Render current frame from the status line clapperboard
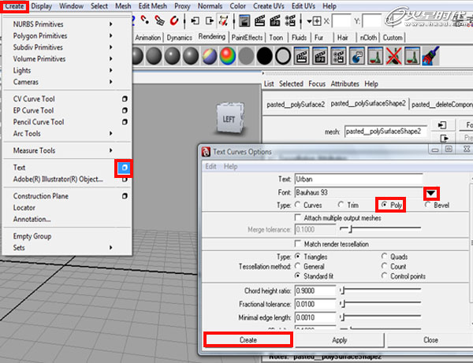473x363 pixels. (259, 20)
